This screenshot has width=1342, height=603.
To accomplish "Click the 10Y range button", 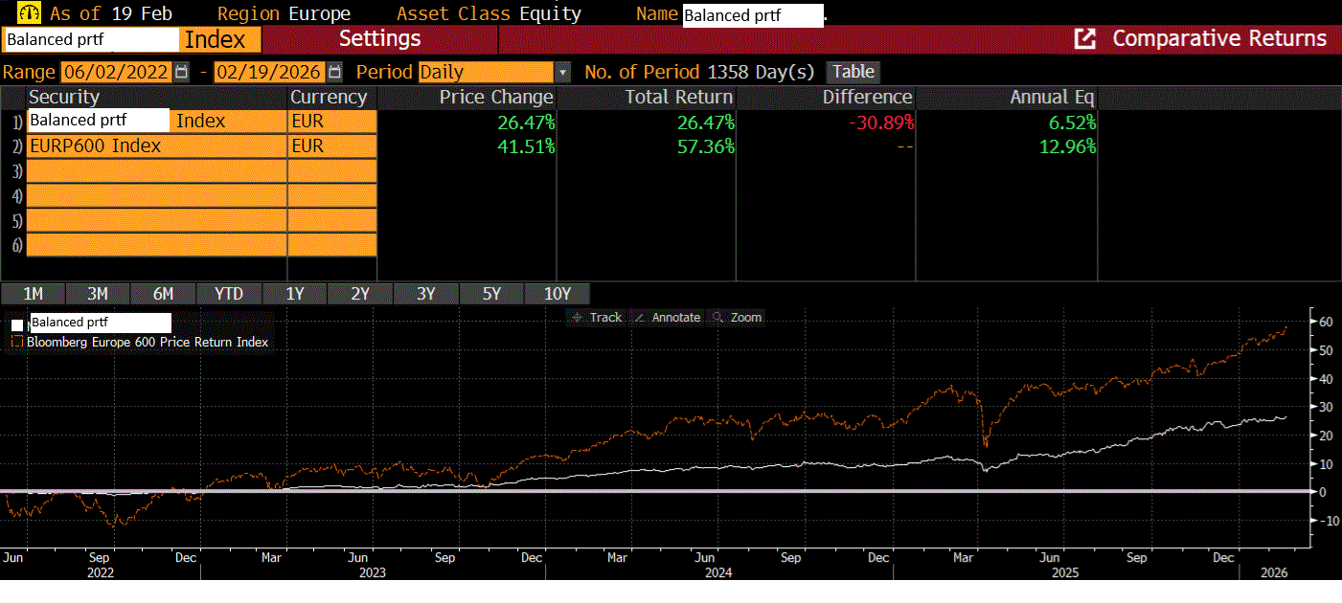I will 557,294.
